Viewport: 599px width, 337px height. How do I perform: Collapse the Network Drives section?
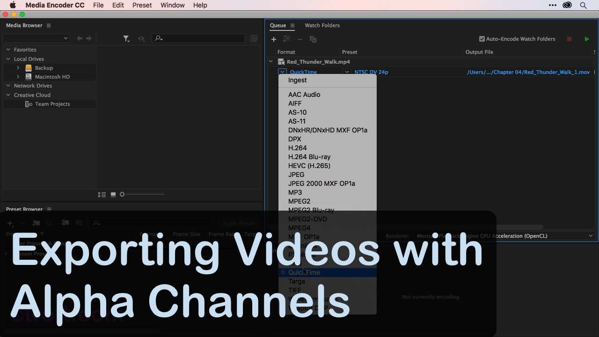pos(8,86)
